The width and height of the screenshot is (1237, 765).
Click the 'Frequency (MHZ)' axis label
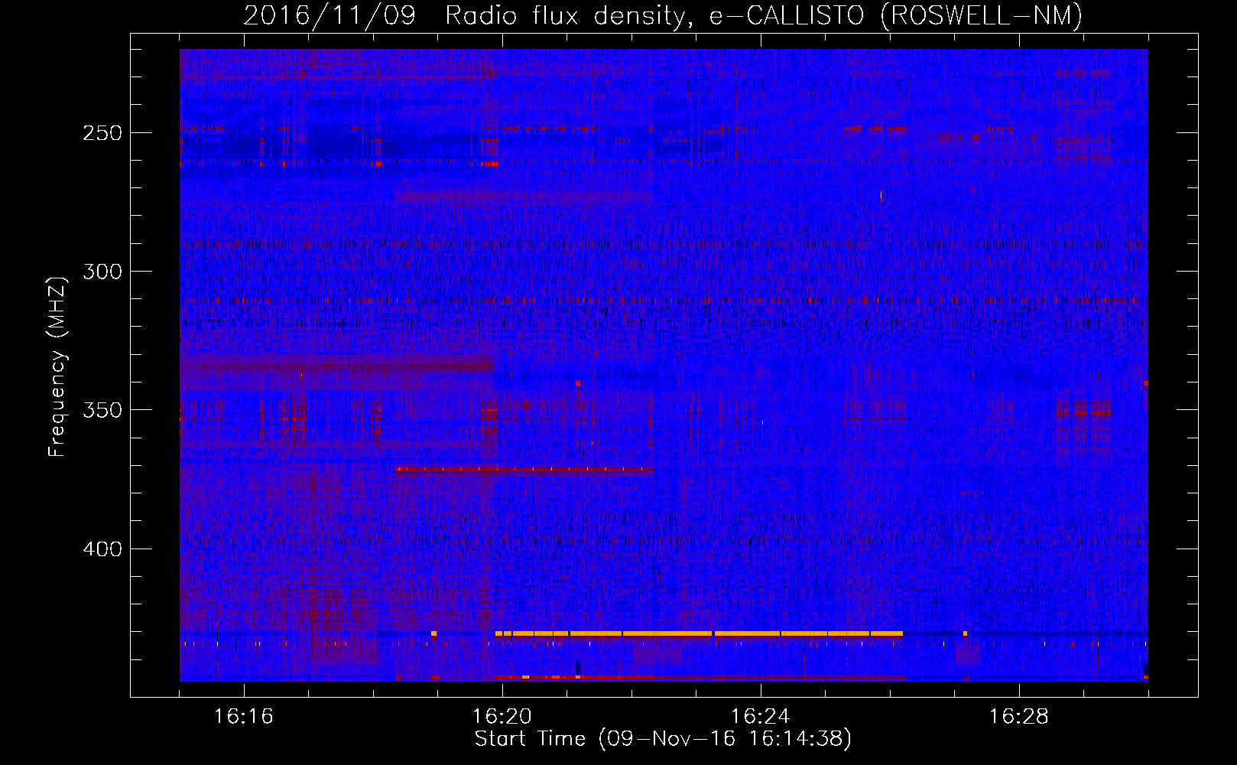click(58, 366)
